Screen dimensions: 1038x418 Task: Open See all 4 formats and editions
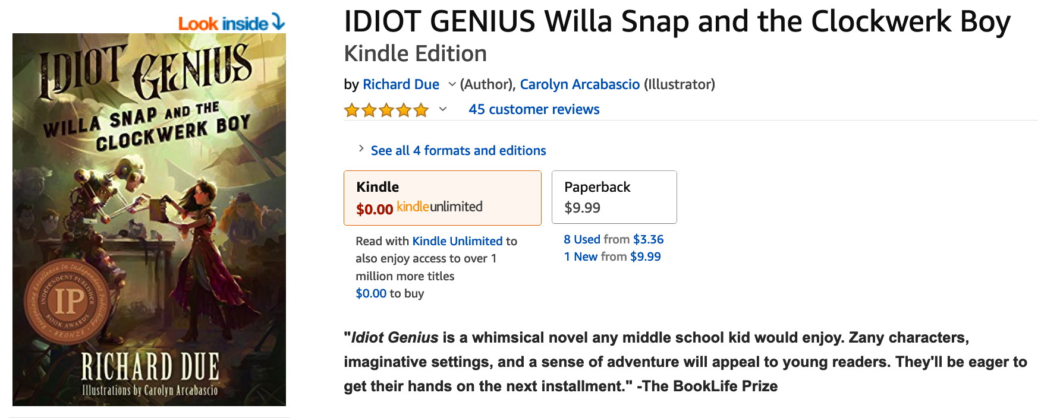click(x=458, y=151)
